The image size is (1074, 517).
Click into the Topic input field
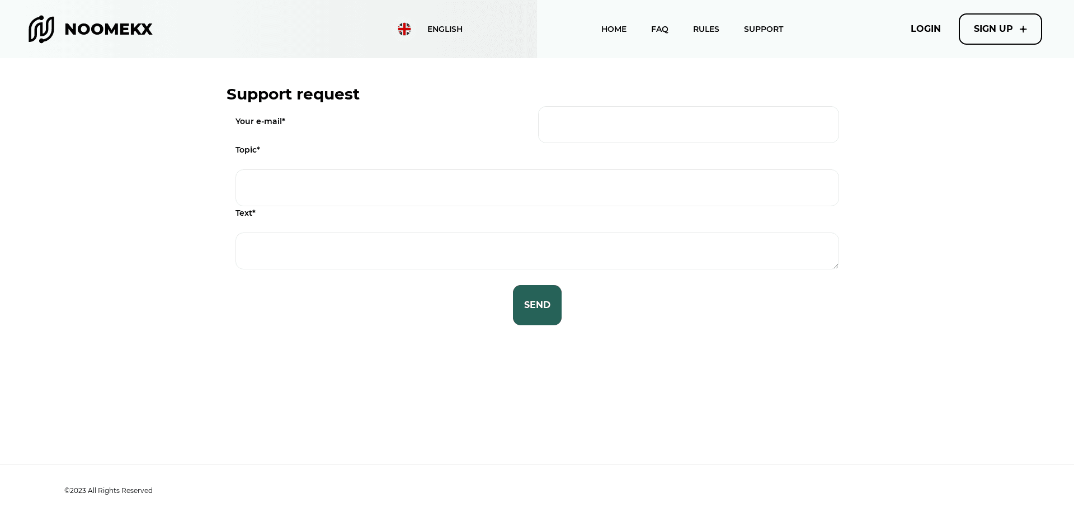point(537,187)
